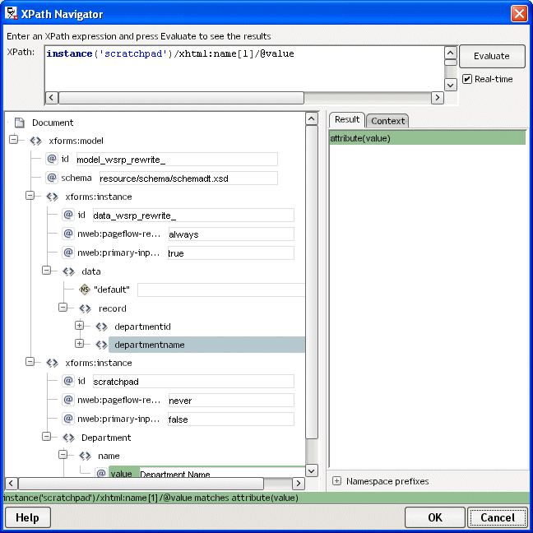Click XPath field scroll right arrow
This screenshot has height=533, width=533.
pyautogui.click(x=438, y=98)
